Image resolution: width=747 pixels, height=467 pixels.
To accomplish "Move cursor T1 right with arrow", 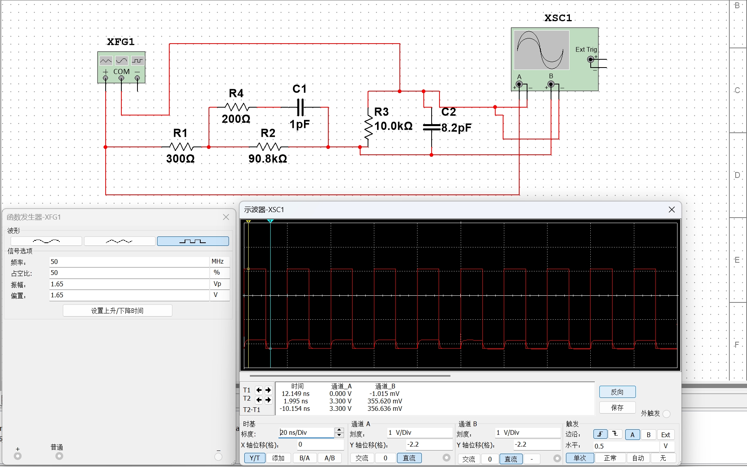I will [268, 390].
